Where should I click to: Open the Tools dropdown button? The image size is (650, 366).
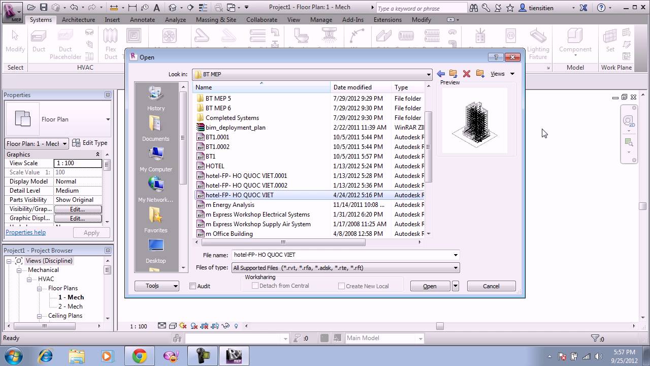pyautogui.click(x=156, y=286)
